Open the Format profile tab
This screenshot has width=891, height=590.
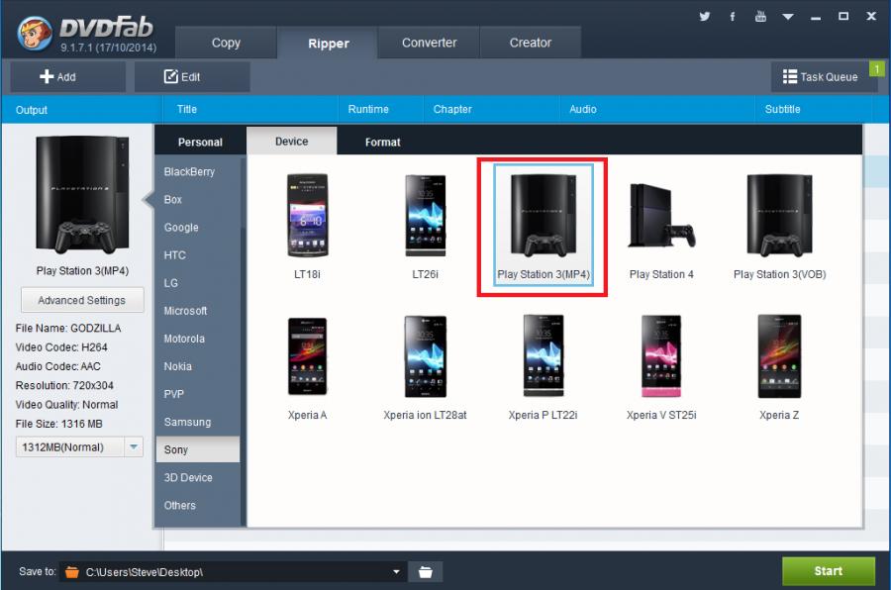click(x=382, y=142)
